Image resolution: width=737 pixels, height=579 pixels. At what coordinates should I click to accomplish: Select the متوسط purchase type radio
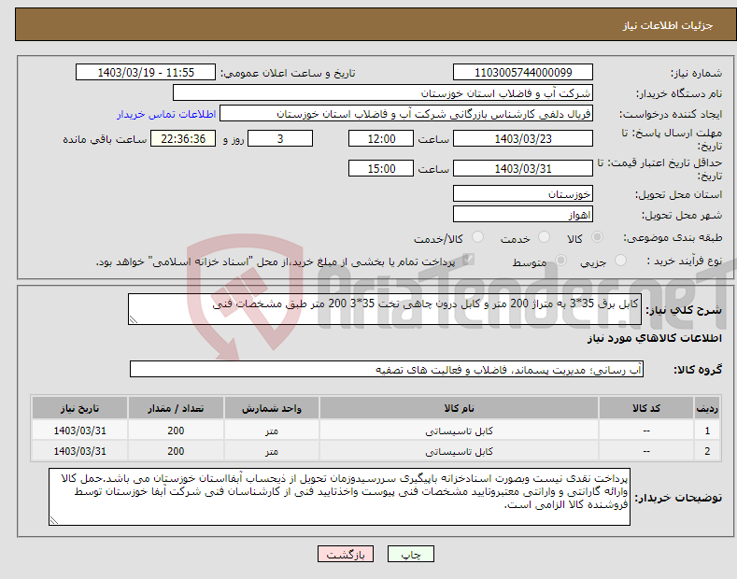tap(560, 260)
